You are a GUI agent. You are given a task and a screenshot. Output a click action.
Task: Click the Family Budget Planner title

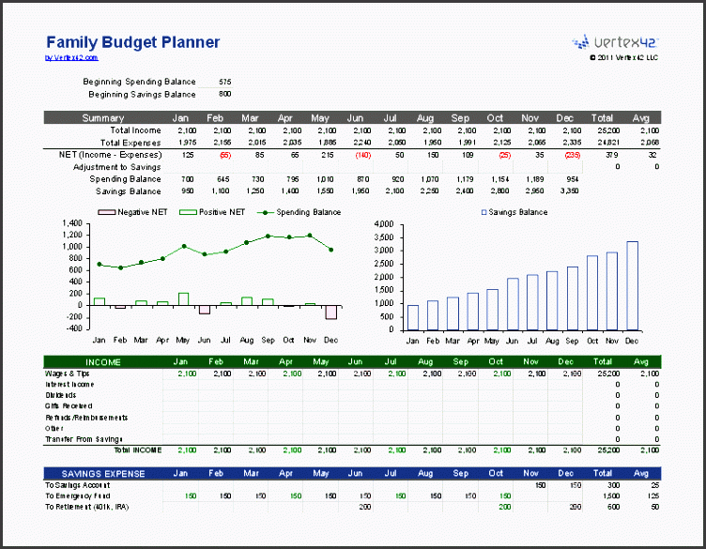132,42
